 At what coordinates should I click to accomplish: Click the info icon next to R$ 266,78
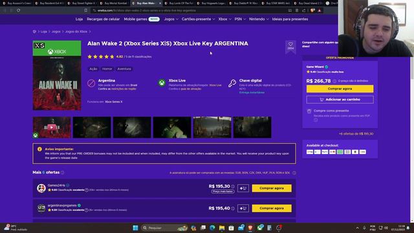[x=334, y=81]
